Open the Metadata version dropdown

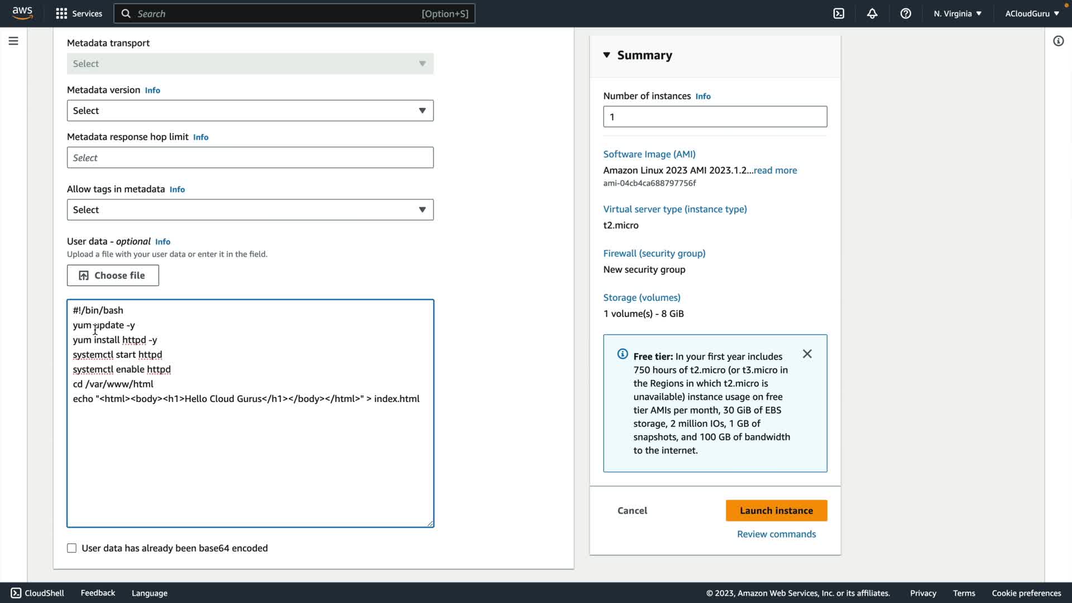[250, 111]
